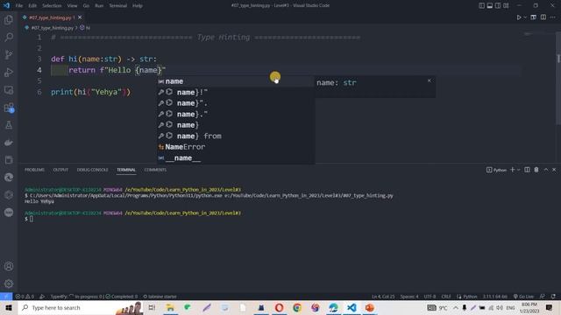Run the Python file with play button
This screenshot has width=561, height=315.
518,17
